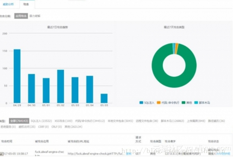Image resolution: width=233 pixels, height=158 pixels.
Task: Click the 127.0.0.1 attacker IP cell
Action: [x=183, y=154]
